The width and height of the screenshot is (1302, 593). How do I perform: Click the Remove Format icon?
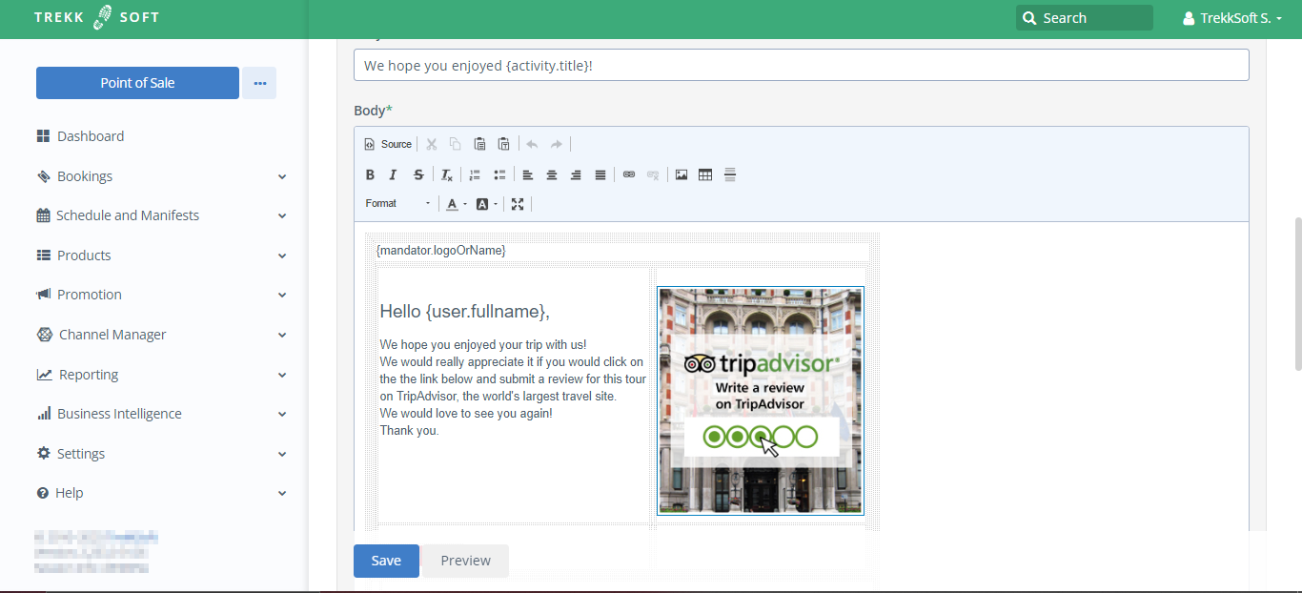446,174
